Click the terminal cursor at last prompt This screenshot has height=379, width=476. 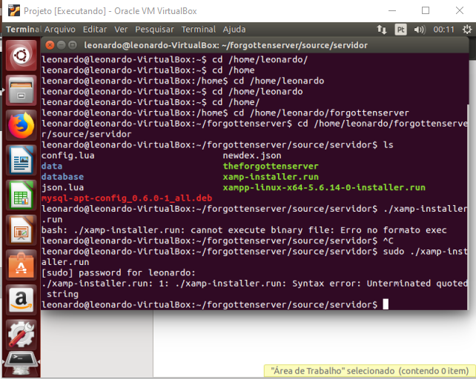[386, 304]
